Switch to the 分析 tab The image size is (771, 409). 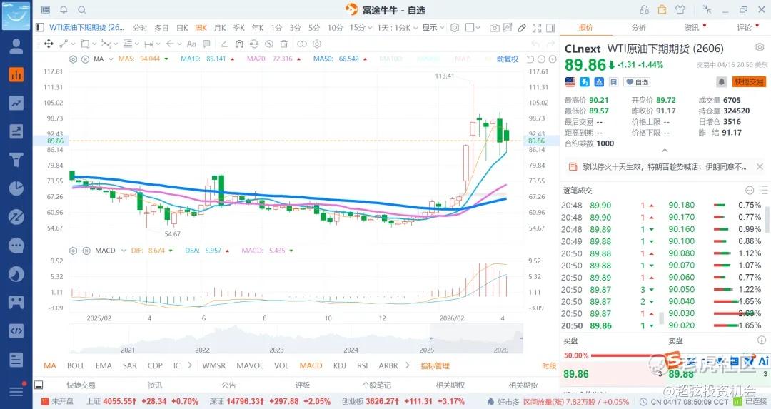point(638,28)
